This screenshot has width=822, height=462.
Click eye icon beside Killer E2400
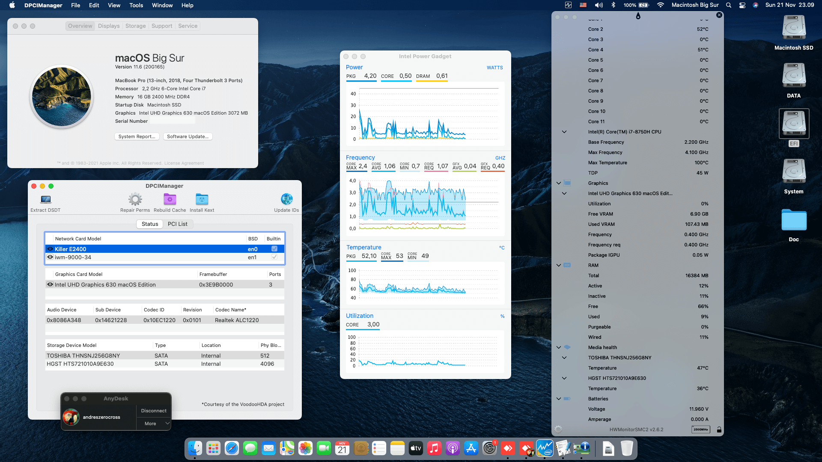pyautogui.click(x=50, y=249)
